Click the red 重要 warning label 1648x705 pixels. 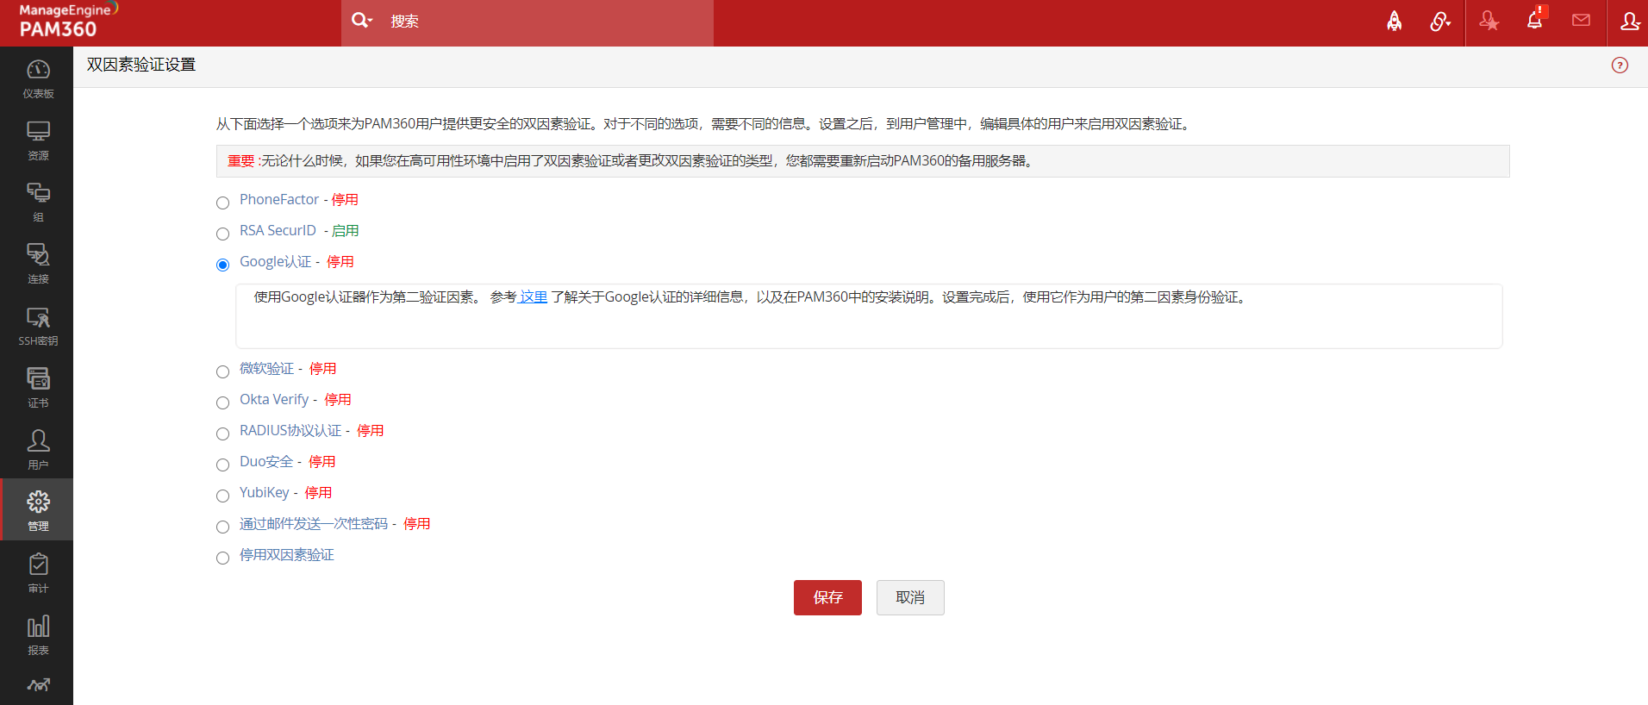[x=241, y=161]
